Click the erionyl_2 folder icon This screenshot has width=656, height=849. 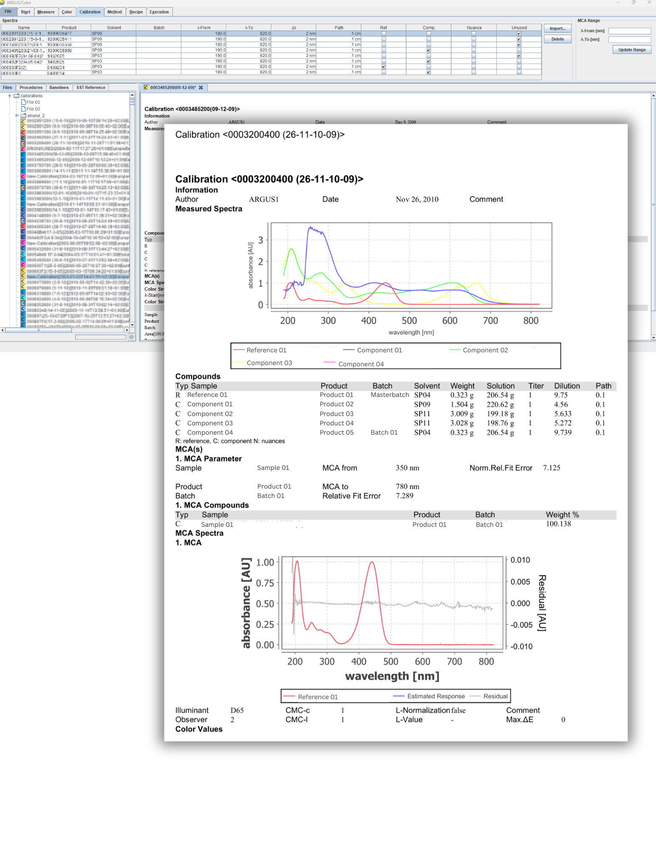pyautogui.click(x=24, y=115)
